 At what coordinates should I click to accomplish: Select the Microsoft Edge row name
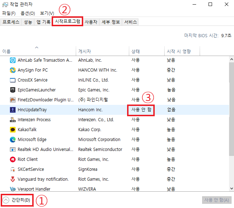(32, 140)
